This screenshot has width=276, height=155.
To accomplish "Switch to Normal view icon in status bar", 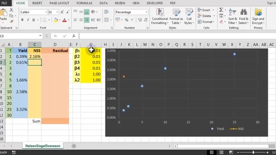I will pyautogui.click(x=212, y=152).
